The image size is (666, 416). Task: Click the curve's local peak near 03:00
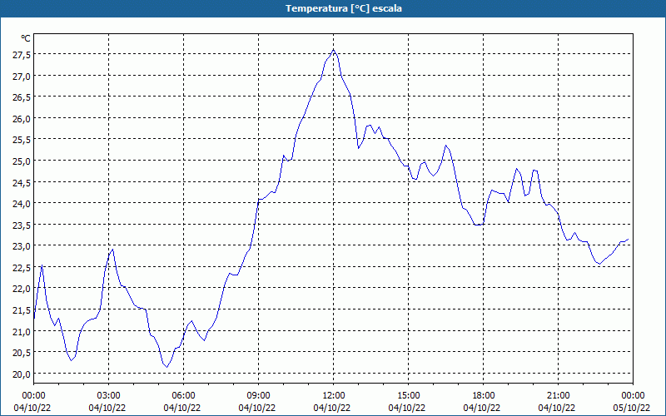(x=112, y=249)
